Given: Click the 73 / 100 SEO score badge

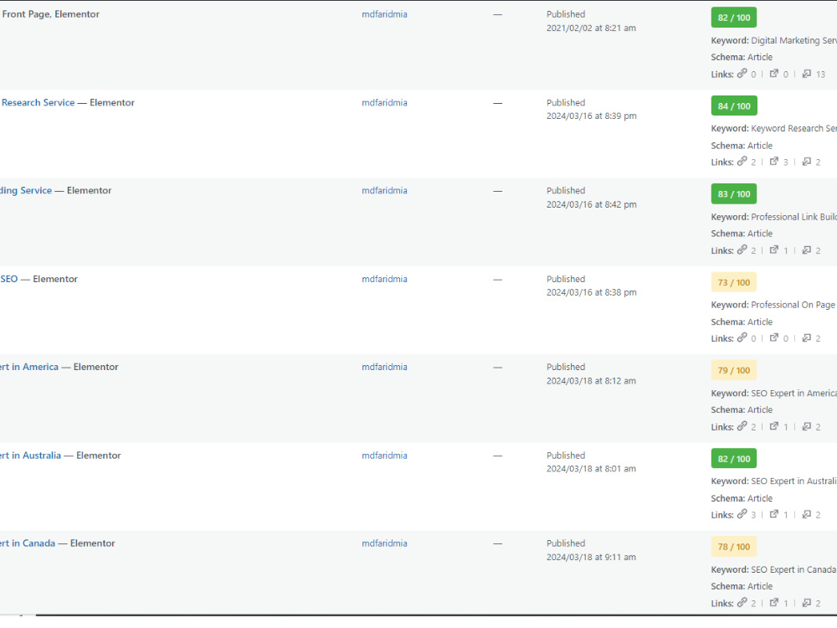Looking at the screenshot, I should pos(733,282).
